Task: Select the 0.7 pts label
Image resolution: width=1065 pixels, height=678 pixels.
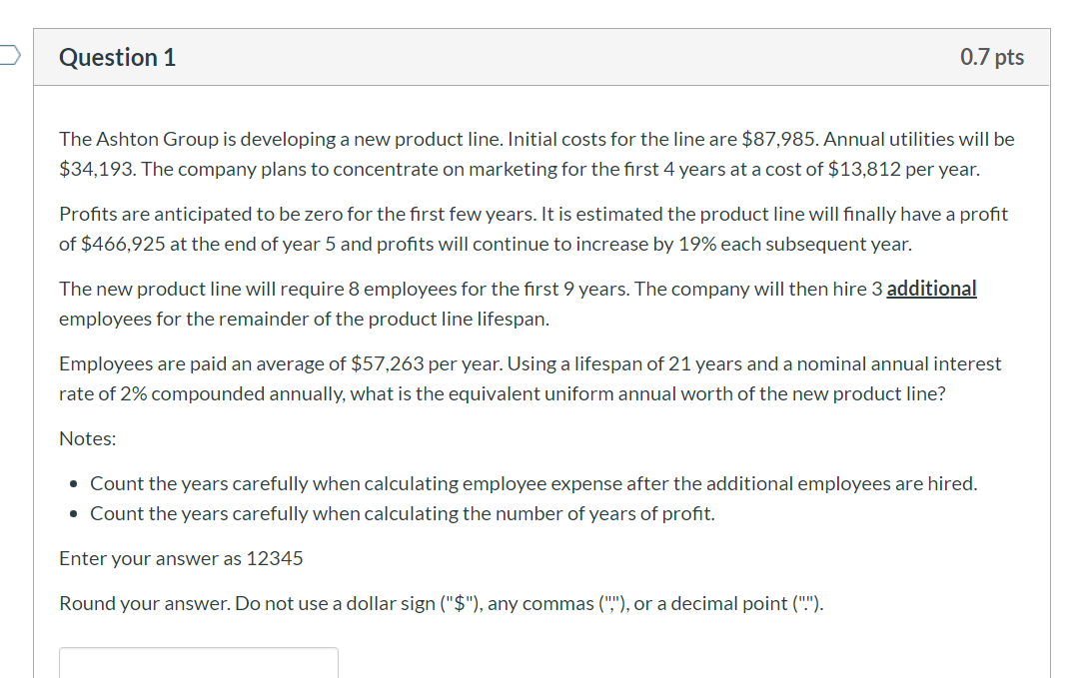Action: coord(992,57)
